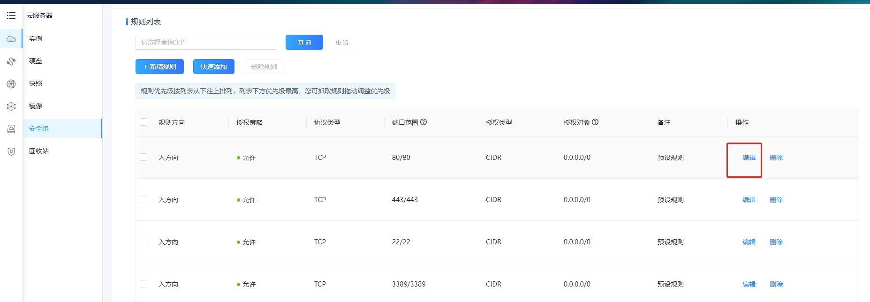Click the node cluster icon in the left rail
The height and width of the screenshot is (302, 870).
click(x=11, y=106)
